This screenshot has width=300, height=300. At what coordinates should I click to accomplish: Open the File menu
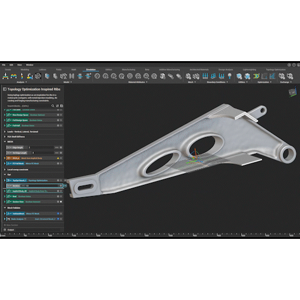[x=4, y=65]
